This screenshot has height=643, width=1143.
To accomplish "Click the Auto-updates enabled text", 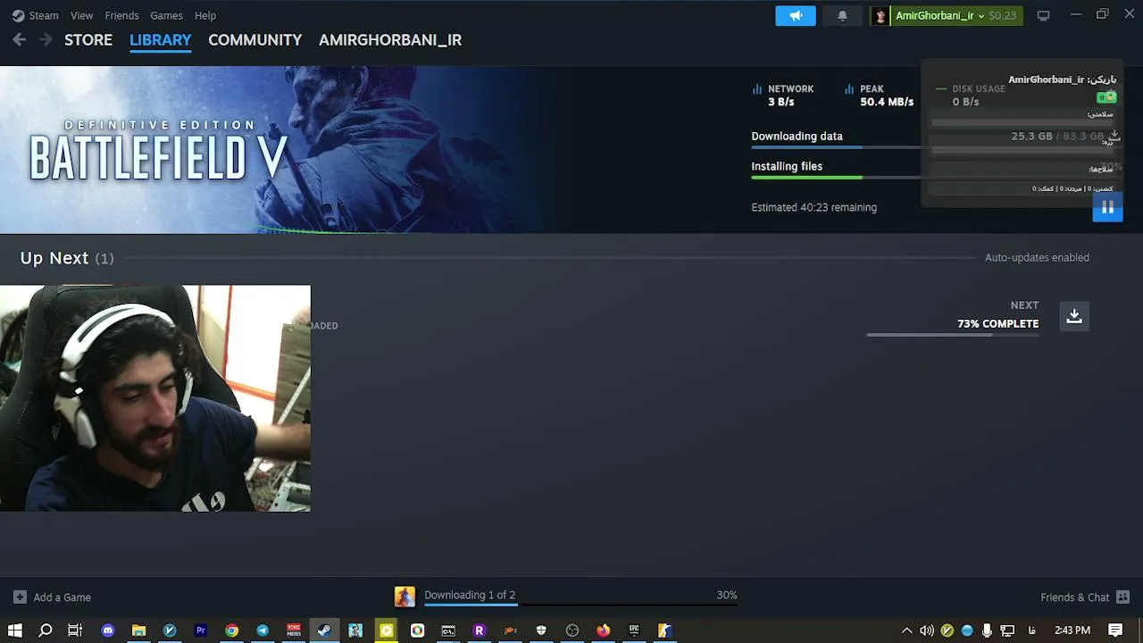I will click(1037, 257).
